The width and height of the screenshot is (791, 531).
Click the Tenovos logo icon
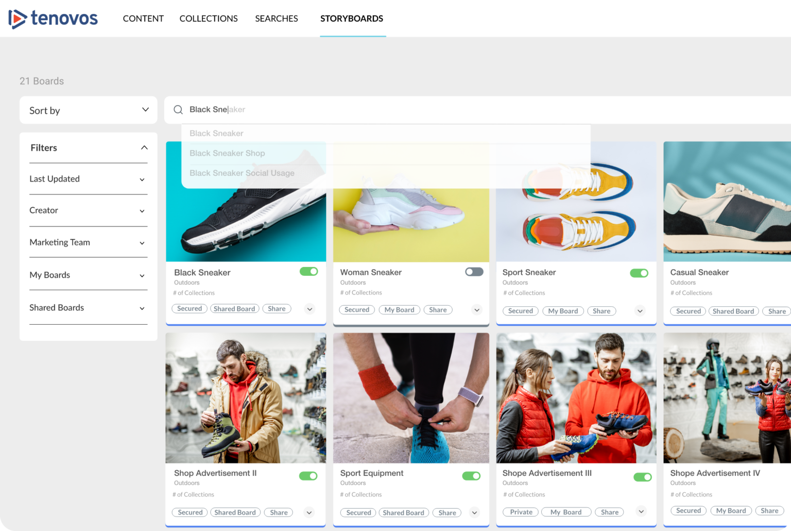(18, 19)
